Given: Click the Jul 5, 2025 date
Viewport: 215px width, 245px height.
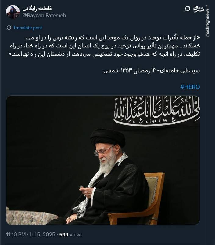Looking at the screenshot, I should point(42,235).
